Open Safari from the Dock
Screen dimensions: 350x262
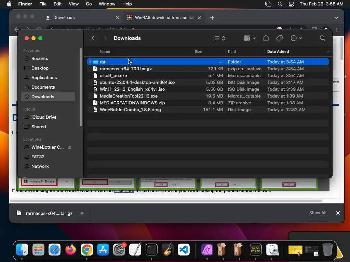point(54,249)
